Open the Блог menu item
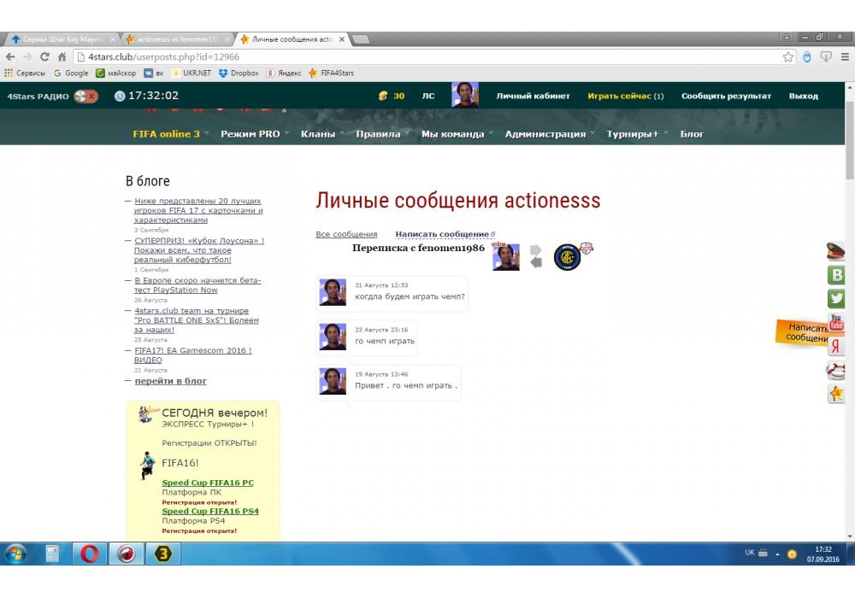This screenshot has height=598, width=855. point(692,134)
